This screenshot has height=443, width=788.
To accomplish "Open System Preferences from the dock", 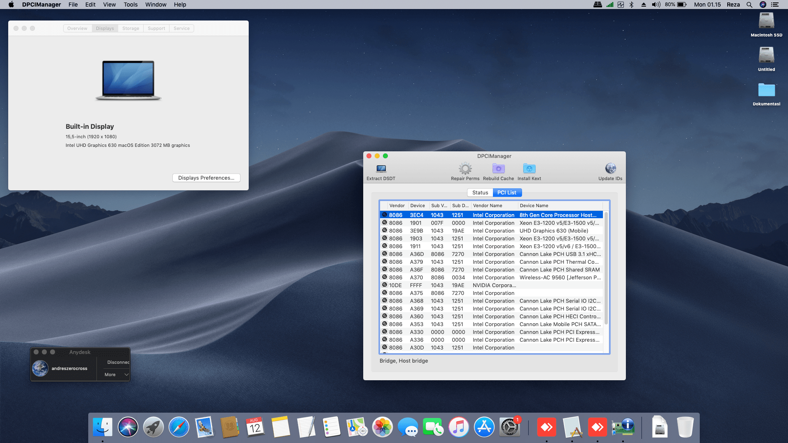I will point(509,427).
